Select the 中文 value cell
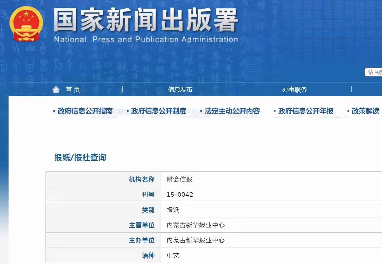Screen dimensions: 382x264 tap(271, 255)
